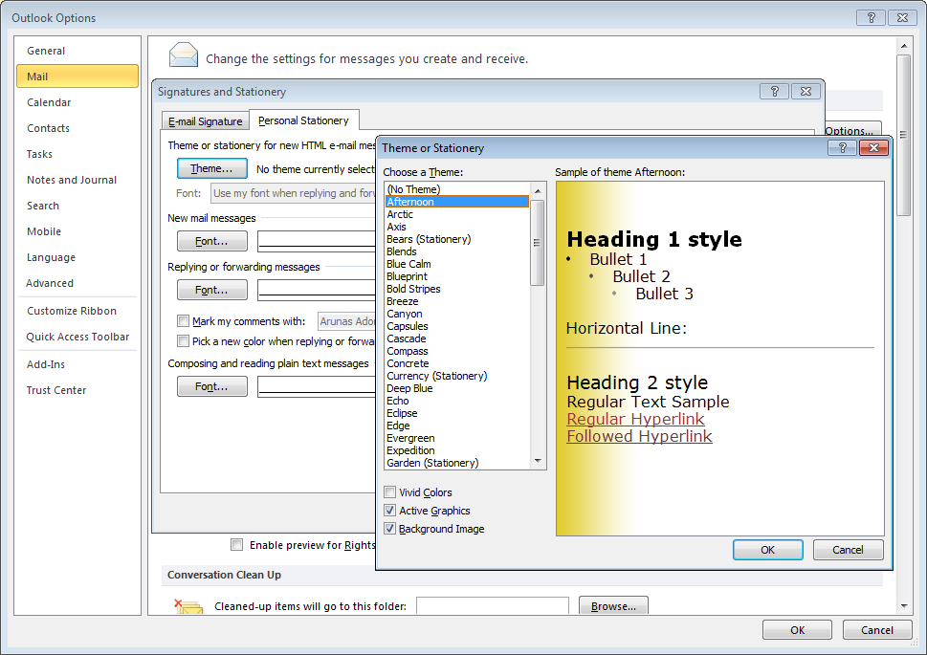The width and height of the screenshot is (927, 655).
Task: Open Advanced options category
Action: click(x=77, y=283)
